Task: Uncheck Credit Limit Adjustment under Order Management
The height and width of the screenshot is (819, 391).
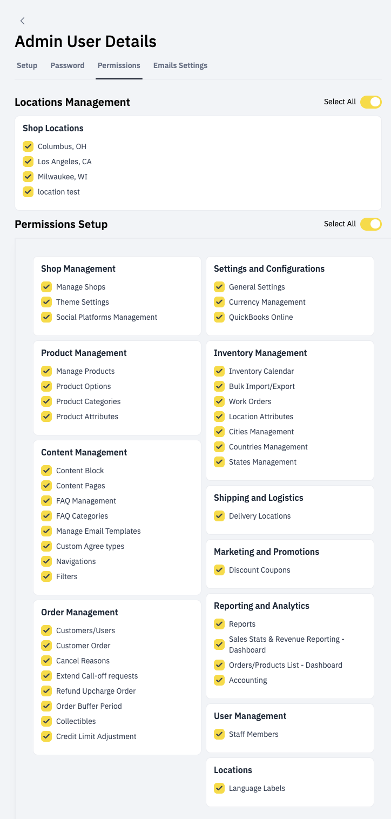Action: point(46,736)
